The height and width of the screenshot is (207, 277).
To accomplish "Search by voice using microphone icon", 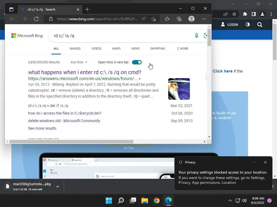I will coord(196,36).
